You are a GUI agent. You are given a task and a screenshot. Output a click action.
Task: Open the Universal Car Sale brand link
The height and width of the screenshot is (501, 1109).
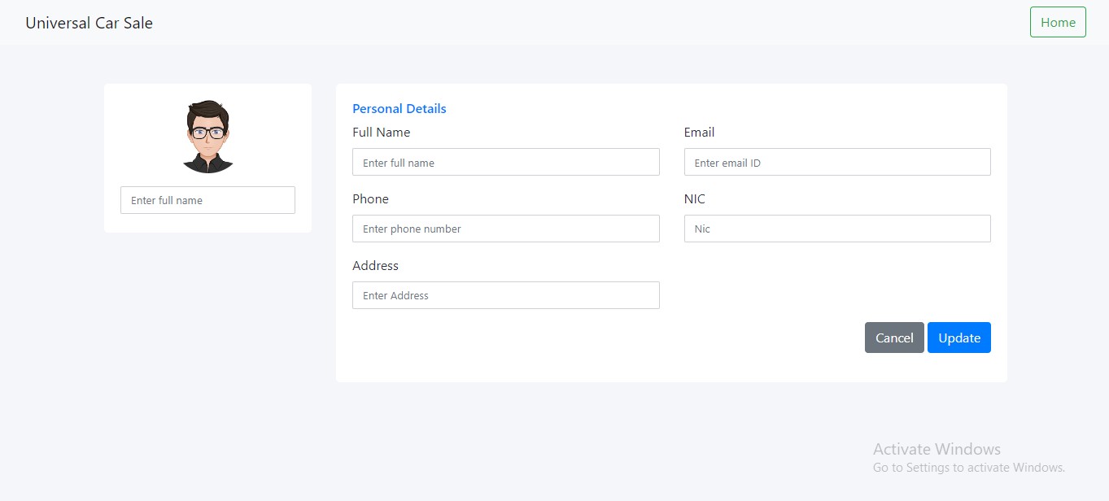tap(89, 23)
